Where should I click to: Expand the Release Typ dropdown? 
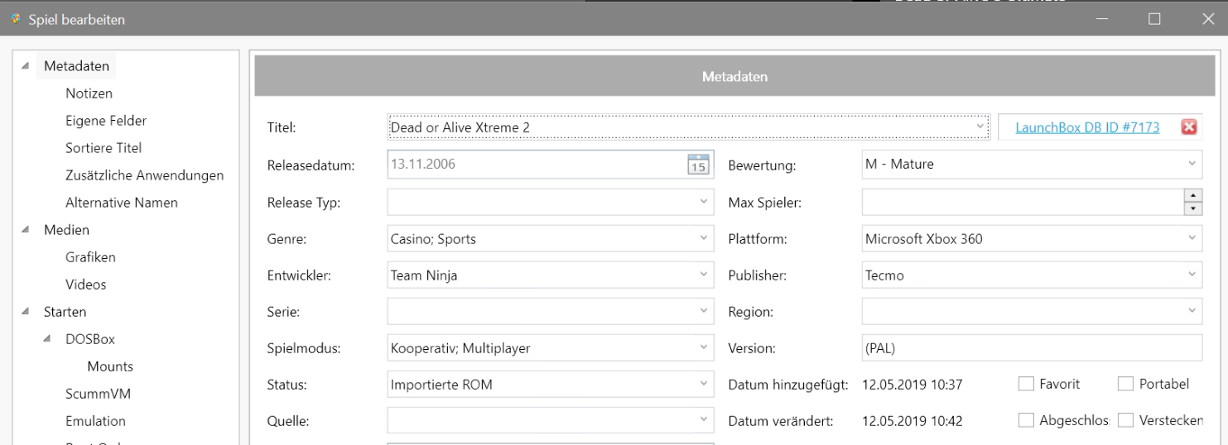(704, 202)
